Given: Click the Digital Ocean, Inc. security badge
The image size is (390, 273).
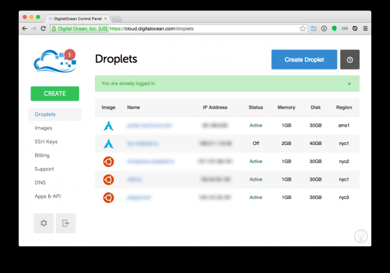Looking at the screenshot, I should click(x=79, y=29).
